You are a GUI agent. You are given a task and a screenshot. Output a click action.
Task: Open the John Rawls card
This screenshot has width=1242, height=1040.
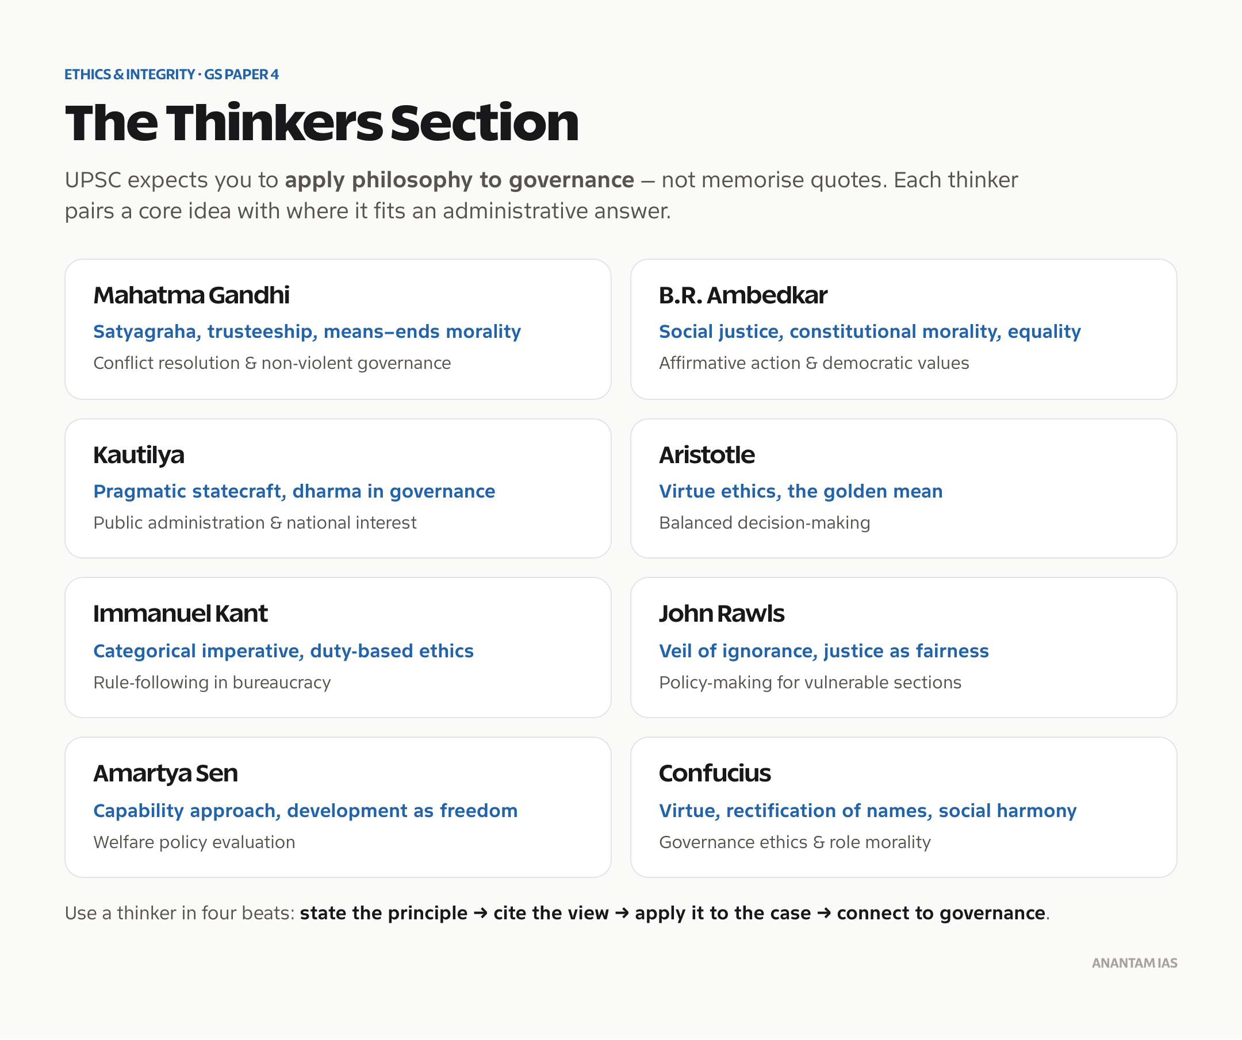click(904, 648)
